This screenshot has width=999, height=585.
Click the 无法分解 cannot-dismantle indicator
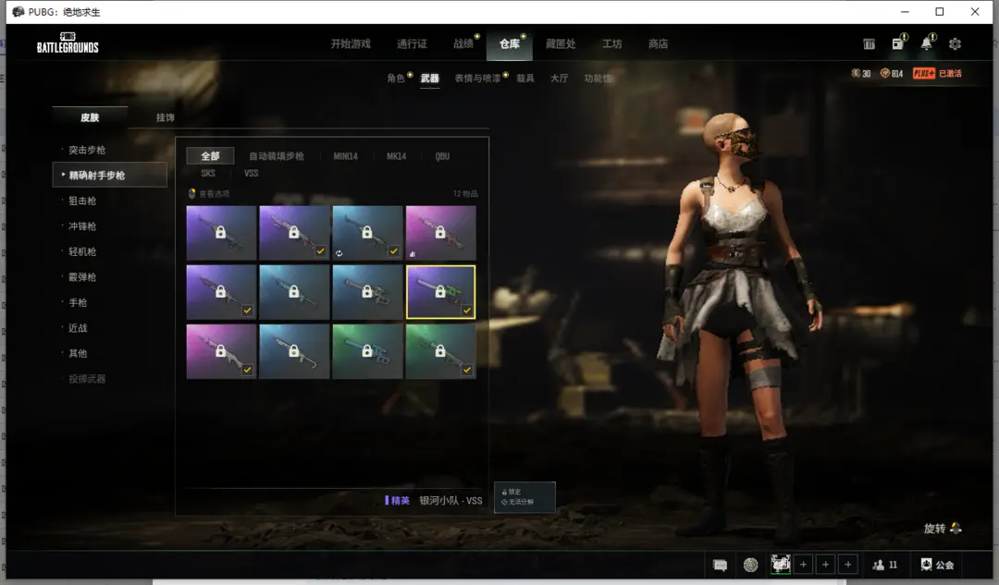[517, 502]
